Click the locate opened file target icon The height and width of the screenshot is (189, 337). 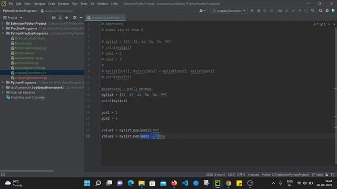pos(54,17)
